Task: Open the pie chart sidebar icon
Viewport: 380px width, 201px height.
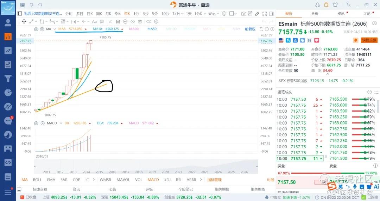Action: (x=8, y=93)
